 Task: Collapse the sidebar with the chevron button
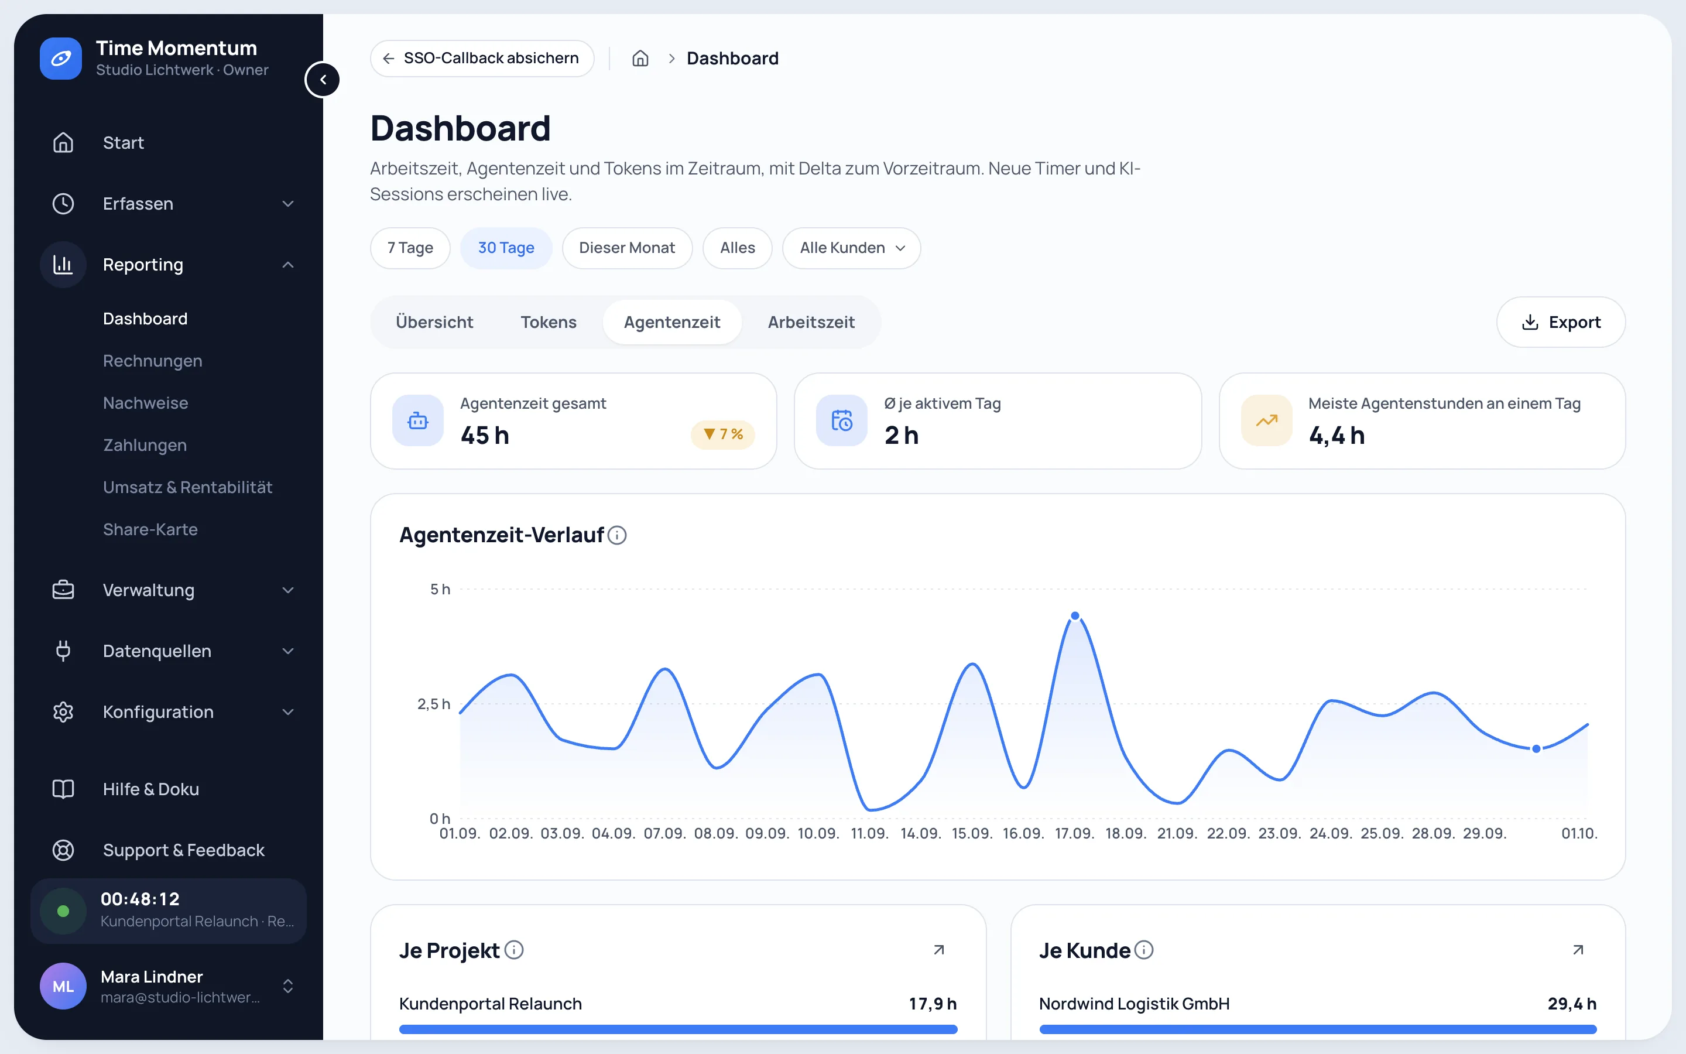323,80
